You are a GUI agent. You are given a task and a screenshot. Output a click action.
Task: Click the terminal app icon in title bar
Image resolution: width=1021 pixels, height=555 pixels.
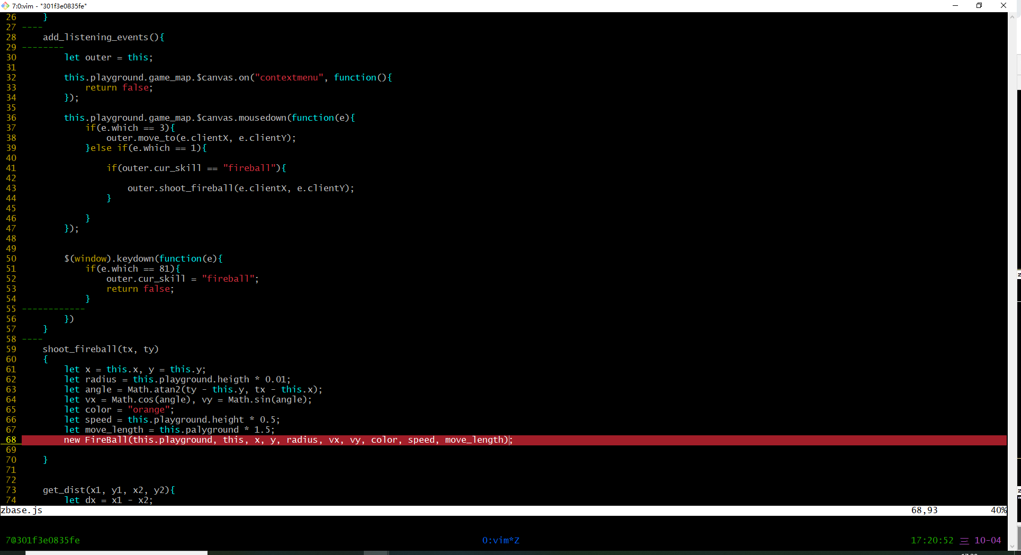pyautogui.click(x=5, y=6)
